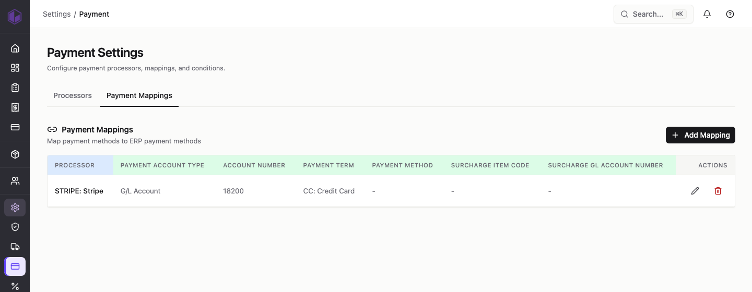Open the dollar invoice icon in sidebar
Screen dimensions: 752x292
pyautogui.click(x=15, y=107)
